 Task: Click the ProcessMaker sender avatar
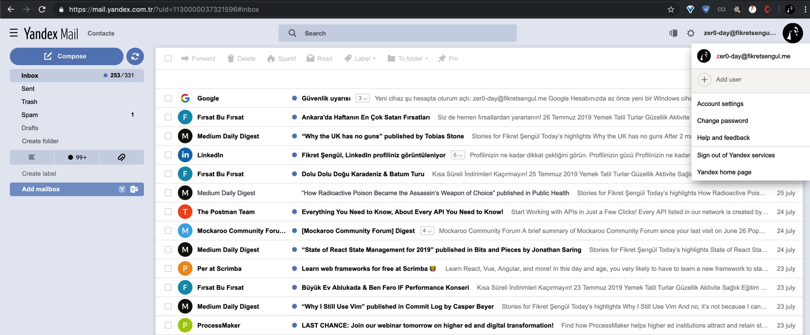click(185, 325)
